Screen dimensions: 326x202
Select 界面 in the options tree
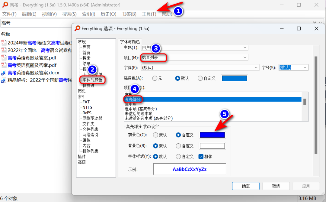point(86,47)
